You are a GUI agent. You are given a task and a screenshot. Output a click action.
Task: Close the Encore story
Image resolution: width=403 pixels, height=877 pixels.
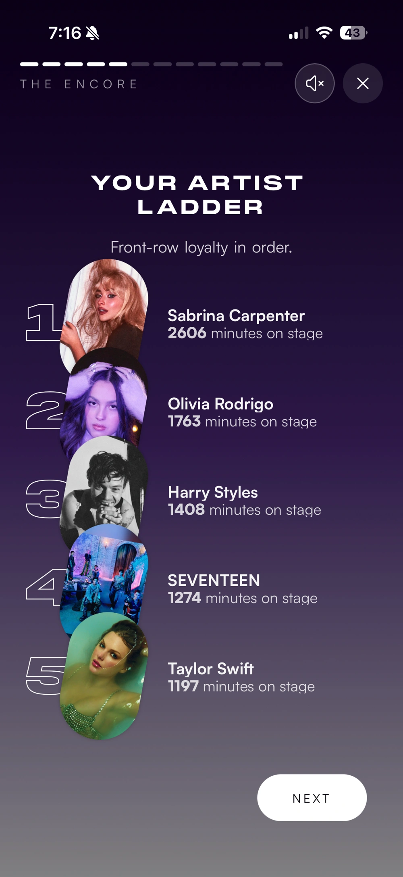click(363, 84)
